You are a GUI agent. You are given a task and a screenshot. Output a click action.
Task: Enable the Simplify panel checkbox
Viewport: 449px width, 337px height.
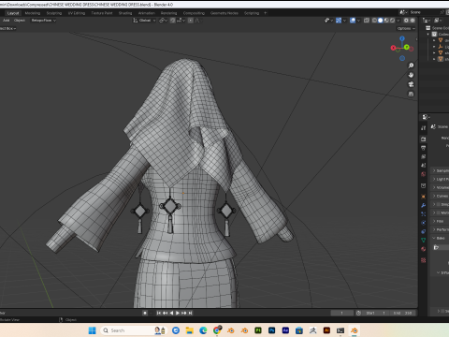tap(439, 204)
